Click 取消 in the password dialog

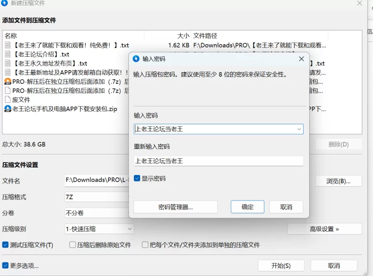[286, 207]
